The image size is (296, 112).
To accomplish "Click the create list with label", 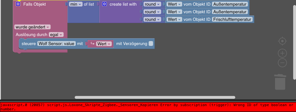I will tap(123, 4).
